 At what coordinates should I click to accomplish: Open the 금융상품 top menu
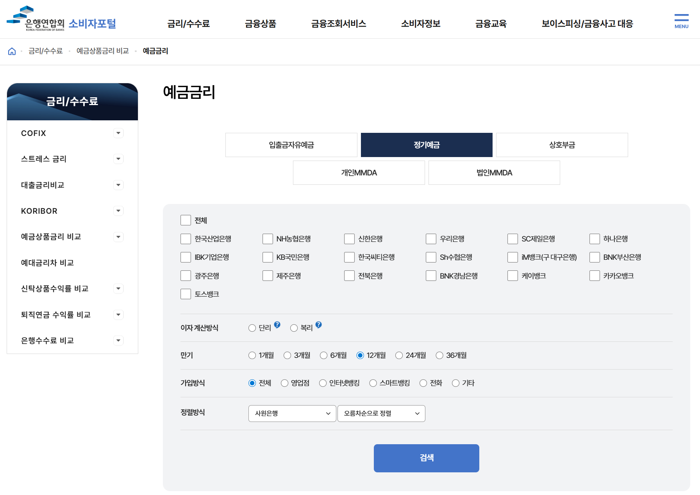[x=261, y=24]
